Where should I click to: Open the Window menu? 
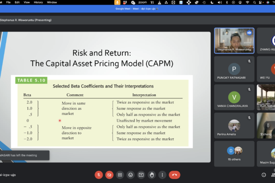point(52,2)
